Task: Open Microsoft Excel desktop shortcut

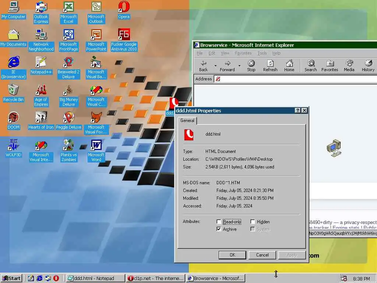Action: [68, 13]
